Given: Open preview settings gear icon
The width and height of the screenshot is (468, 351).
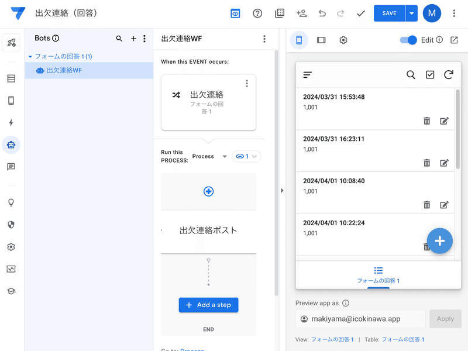Looking at the screenshot, I should tap(343, 40).
